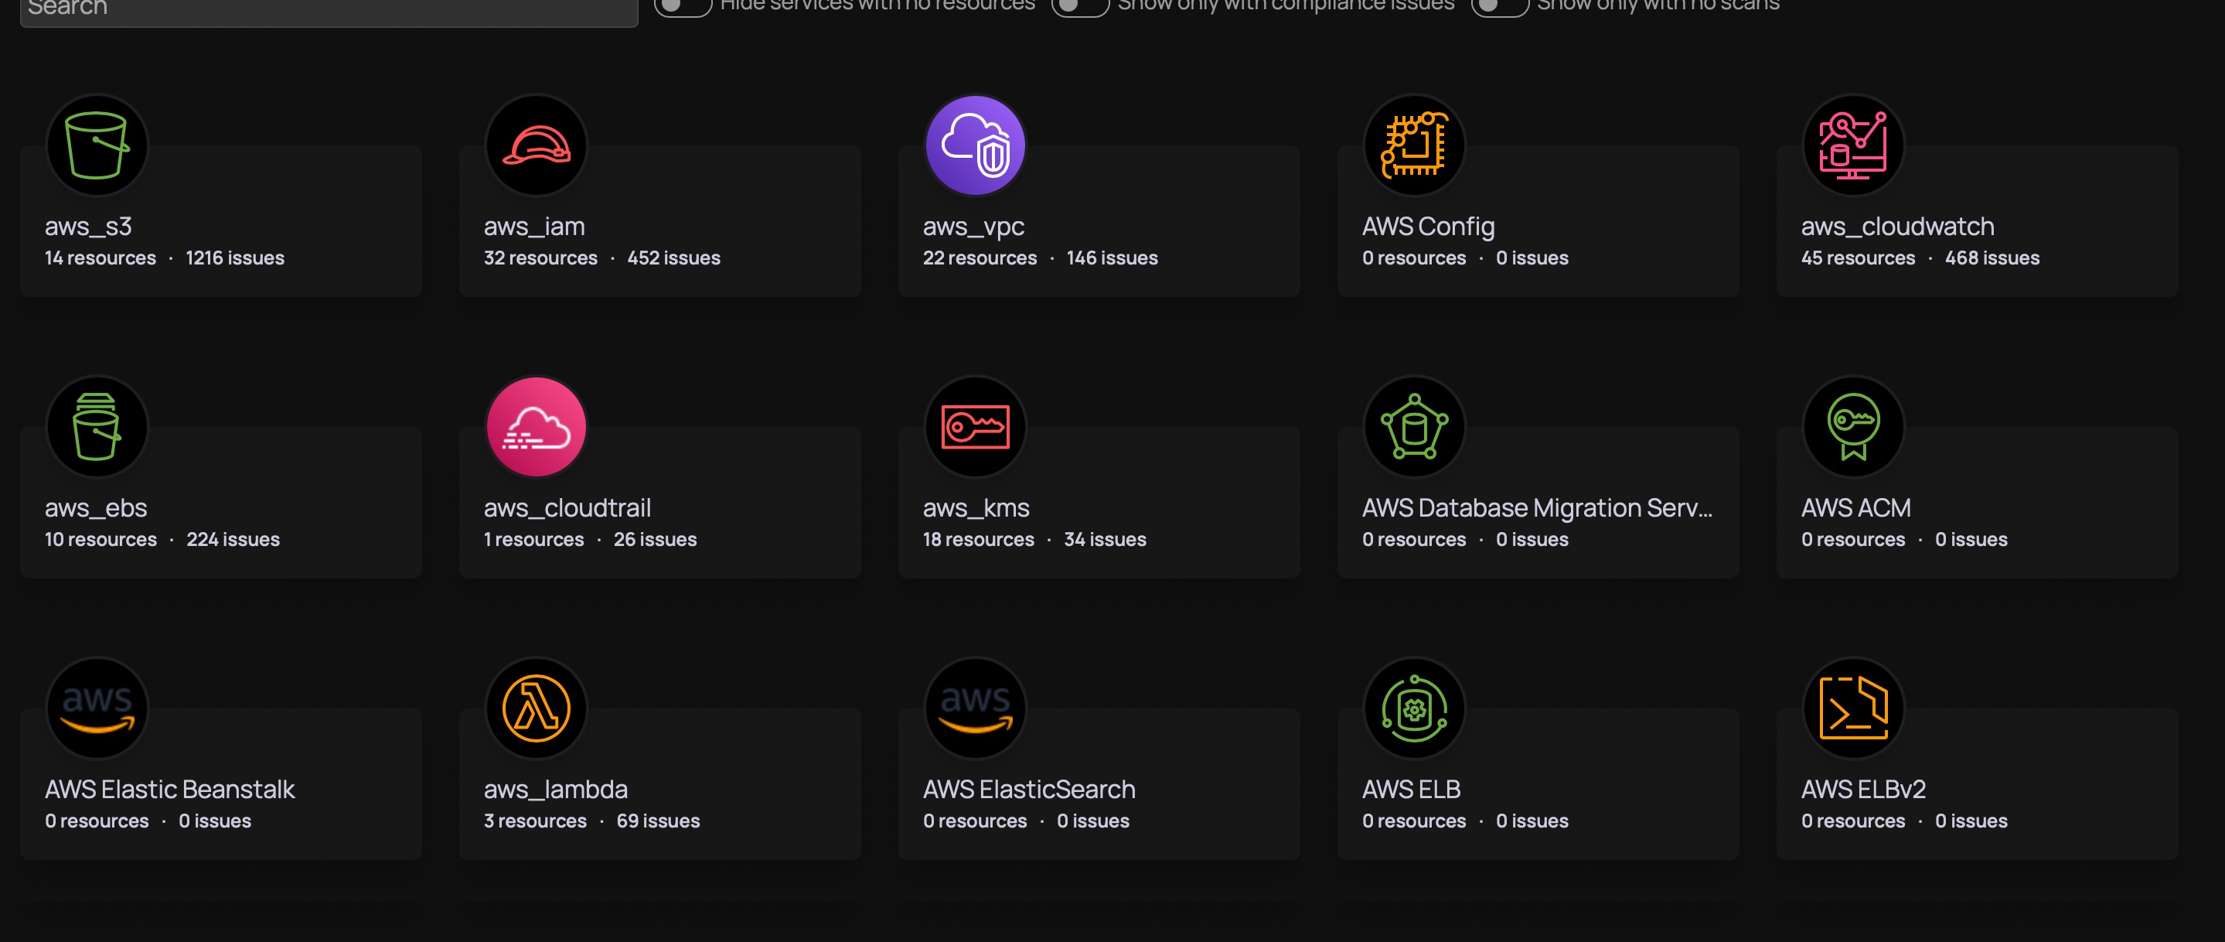The height and width of the screenshot is (942, 2225).
Task: Open the AWS Config service title
Action: click(x=1428, y=227)
